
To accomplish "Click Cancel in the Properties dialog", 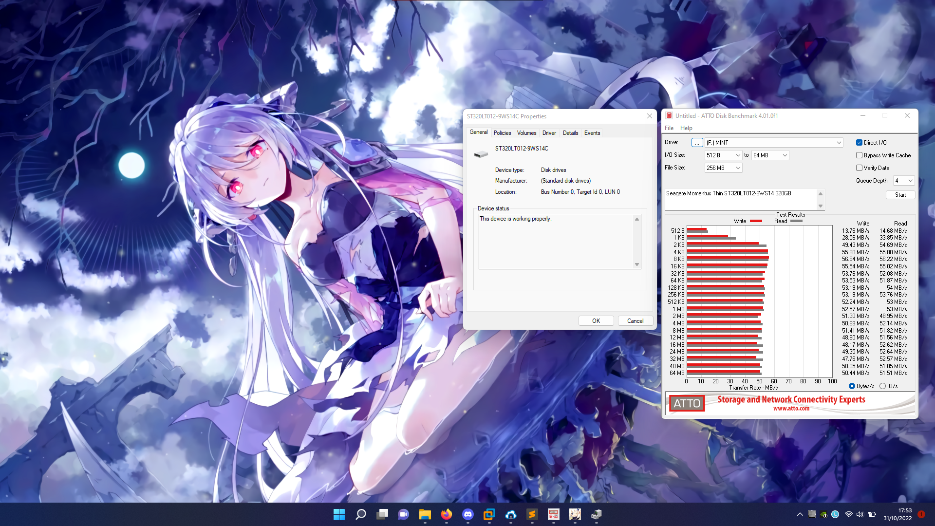I will click(x=635, y=320).
